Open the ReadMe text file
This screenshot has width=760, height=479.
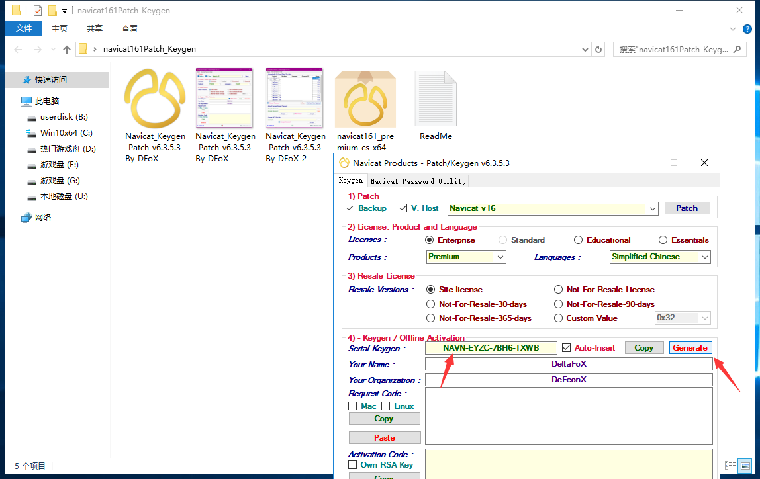(436, 99)
